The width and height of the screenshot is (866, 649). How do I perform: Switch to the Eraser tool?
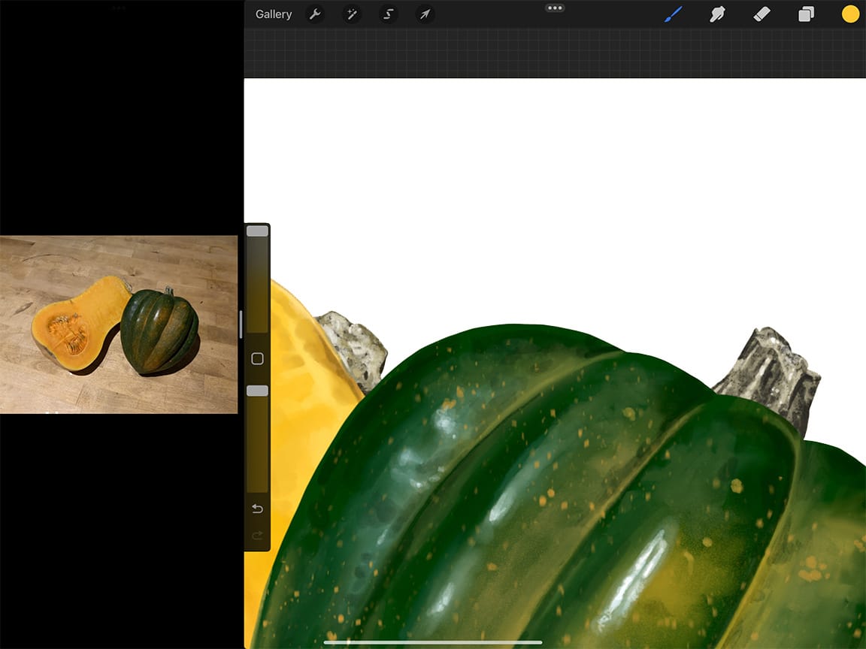pyautogui.click(x=762, y=14)
